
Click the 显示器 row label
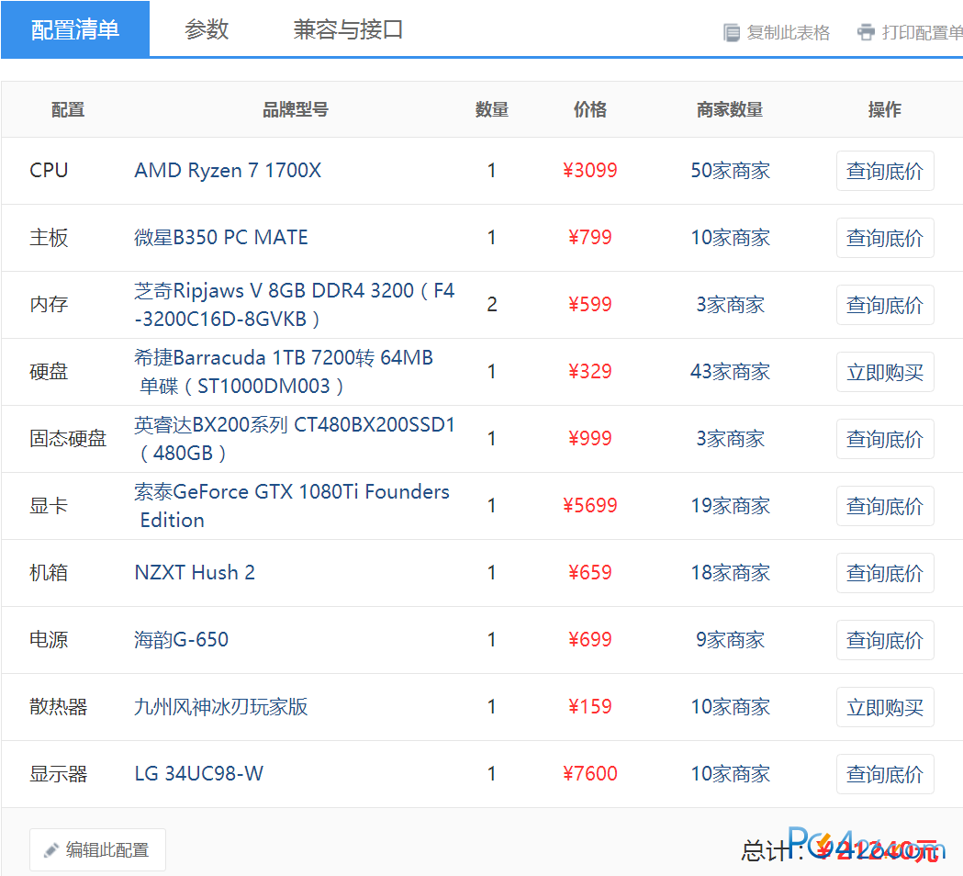(x=59, y=773)
